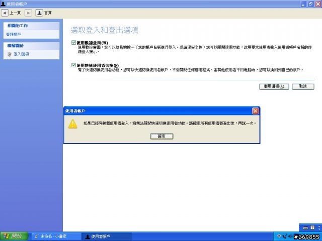
Task: Select 使用者帳戶 taskbar button
Action: (x=107, y=236)
